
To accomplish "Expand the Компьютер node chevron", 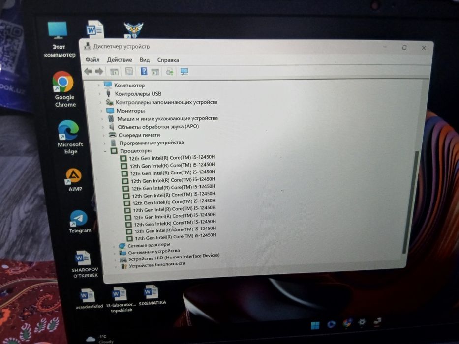I will click(x=99, y=86).
